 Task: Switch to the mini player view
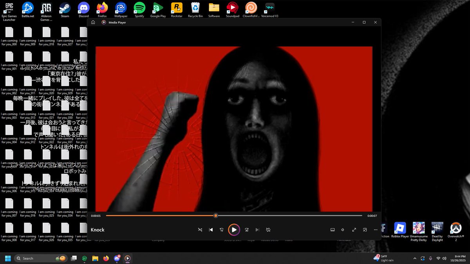[x=365, y=230]
